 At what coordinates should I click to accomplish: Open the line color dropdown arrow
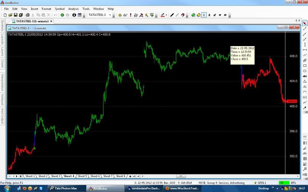tap(166, 15)
